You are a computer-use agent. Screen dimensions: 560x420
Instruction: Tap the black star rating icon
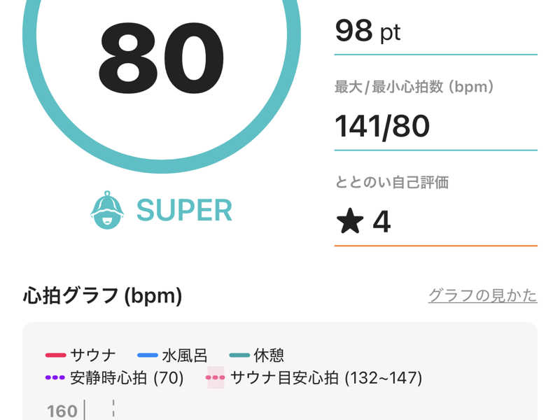[x=350, y=222]
